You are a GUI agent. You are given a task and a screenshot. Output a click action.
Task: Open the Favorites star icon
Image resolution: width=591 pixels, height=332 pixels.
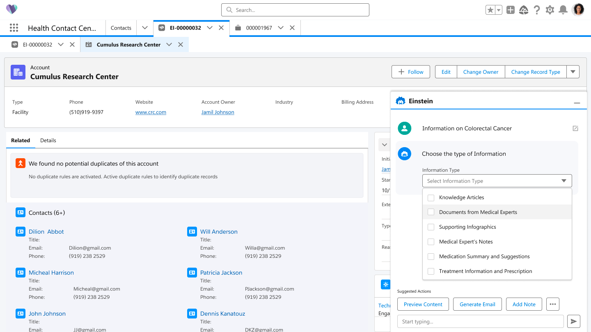tap(490, 10)
